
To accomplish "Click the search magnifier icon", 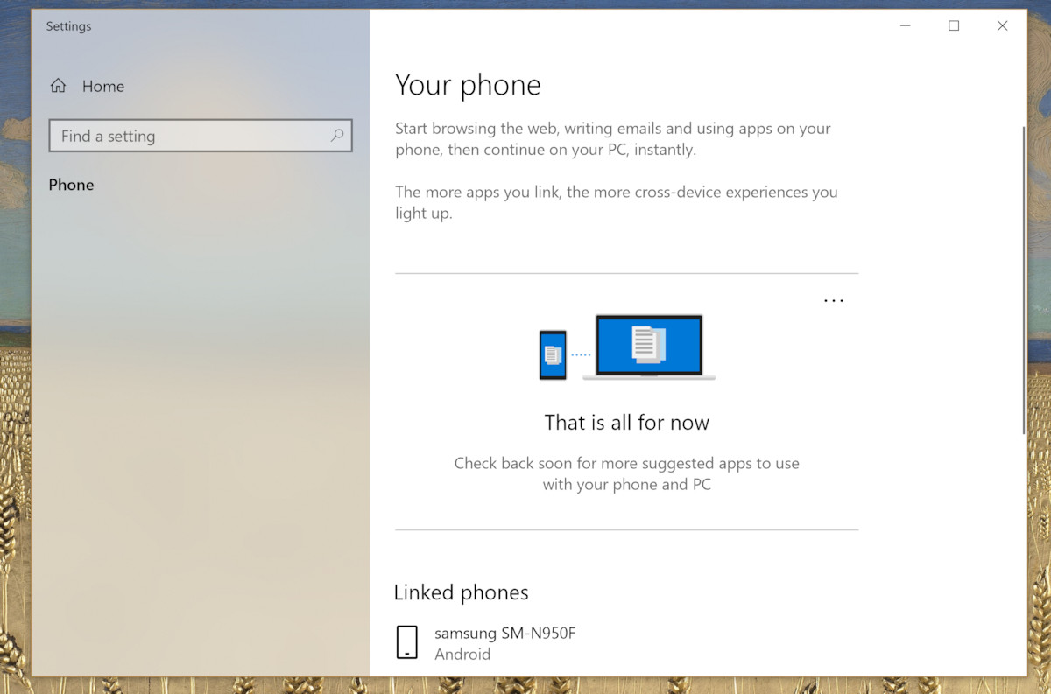I will pos(337,136).
